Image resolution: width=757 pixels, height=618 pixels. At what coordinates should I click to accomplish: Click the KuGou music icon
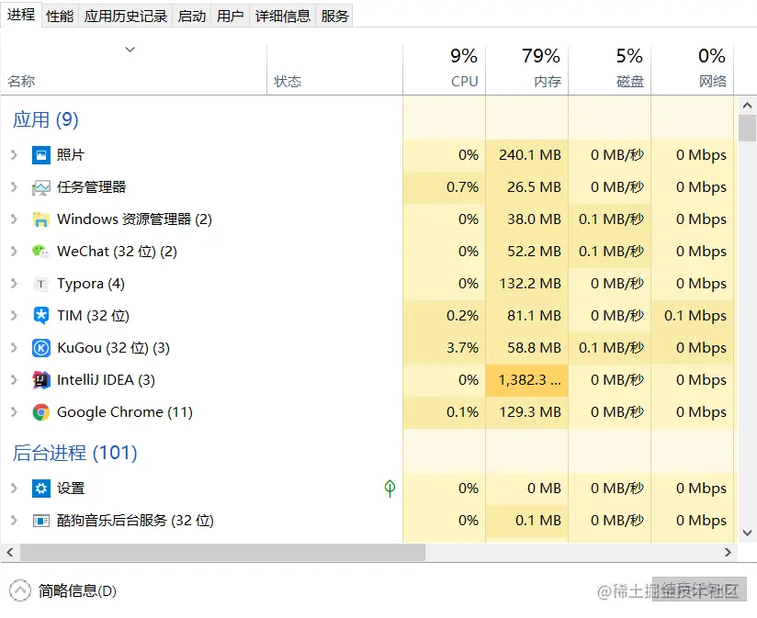click(40, 348)
